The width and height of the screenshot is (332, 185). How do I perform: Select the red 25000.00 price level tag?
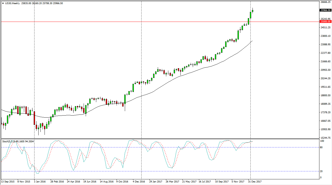(325, 22)
